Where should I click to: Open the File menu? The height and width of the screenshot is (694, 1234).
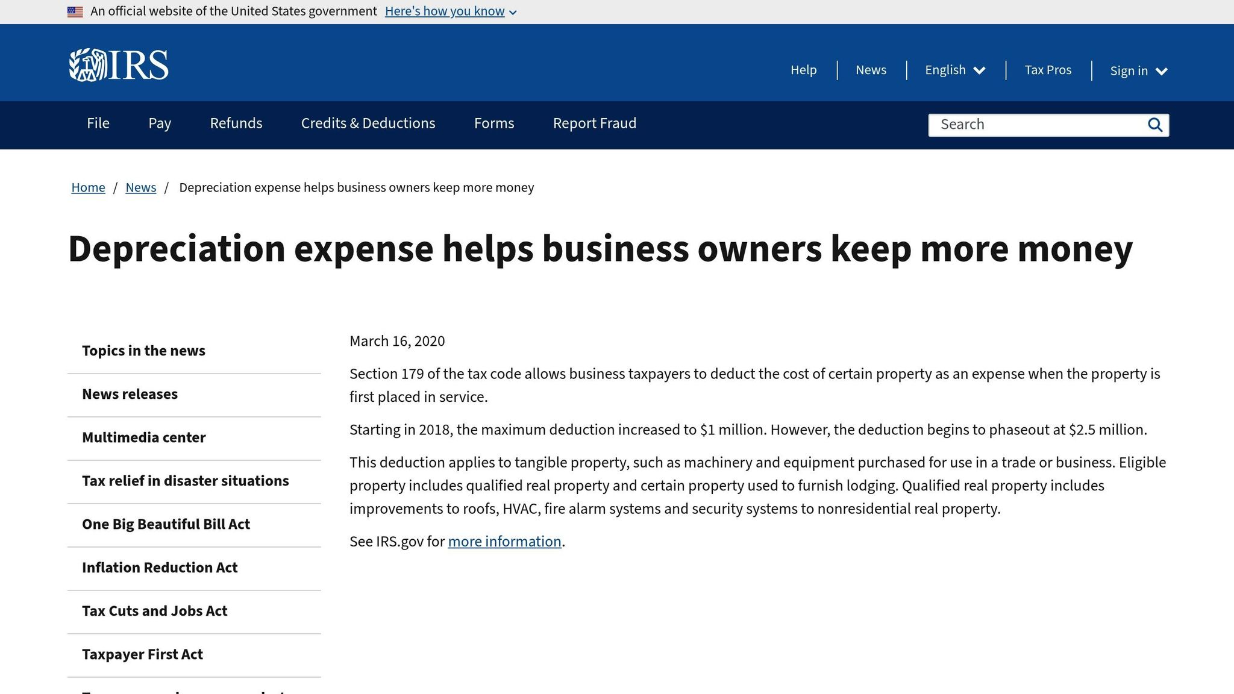click(x=98, y=123)
